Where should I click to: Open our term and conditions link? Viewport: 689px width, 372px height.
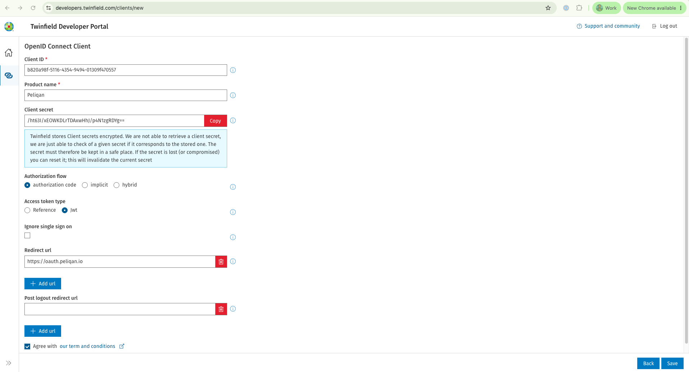coord(87,346)
